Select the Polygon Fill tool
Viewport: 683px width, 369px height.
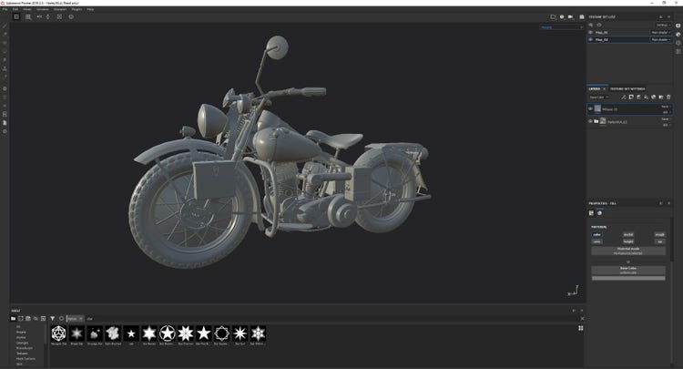pos(5,51)
